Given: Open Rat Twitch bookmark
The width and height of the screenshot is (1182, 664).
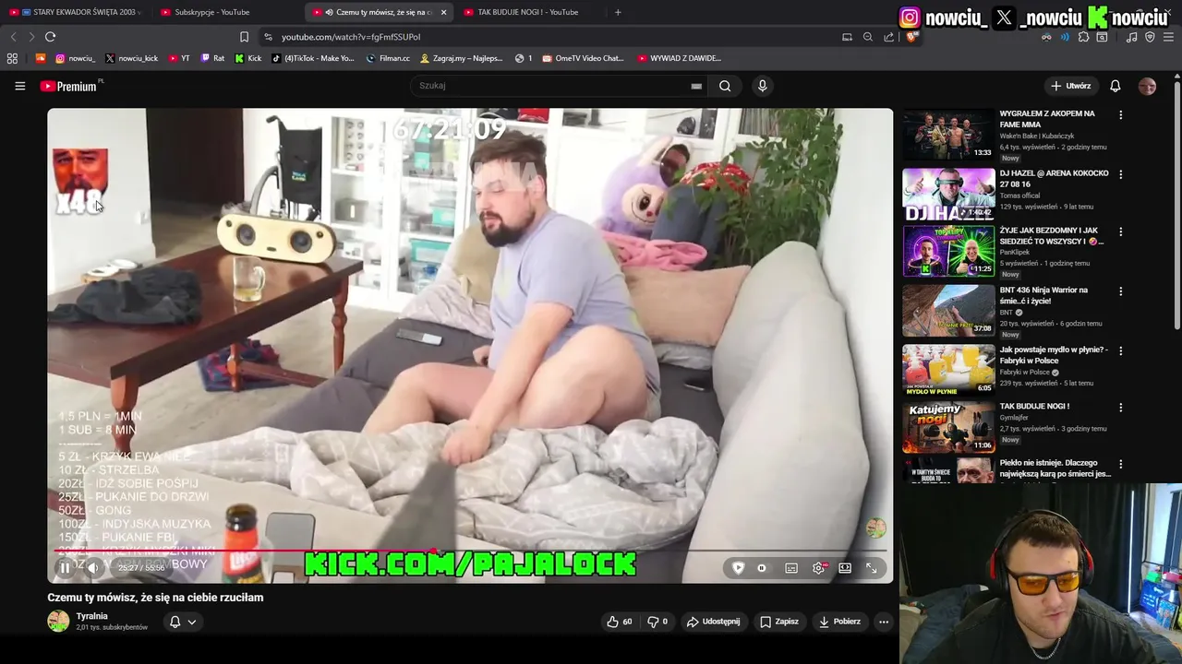Looking at the screenshot, I should (x=212, y=58).
